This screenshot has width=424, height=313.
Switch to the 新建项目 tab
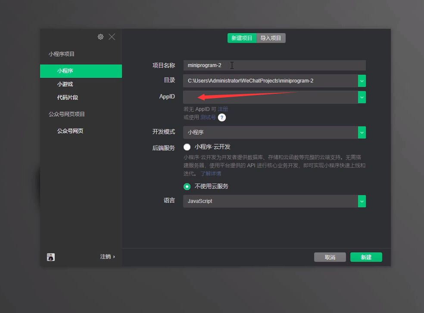click(242, 38)
